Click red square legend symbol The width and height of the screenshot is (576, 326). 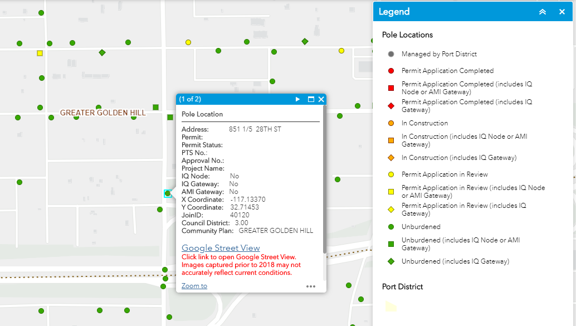pyautogui.click(x=391, y=88)
